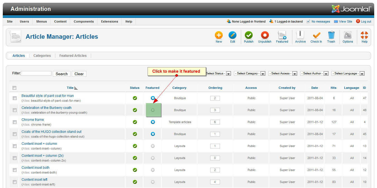
Task: Open the Help lifebuoy toolbar icon
Action: 364,35
